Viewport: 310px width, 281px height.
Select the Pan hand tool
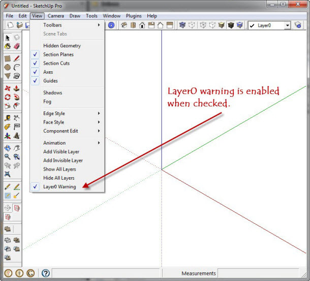17,148
